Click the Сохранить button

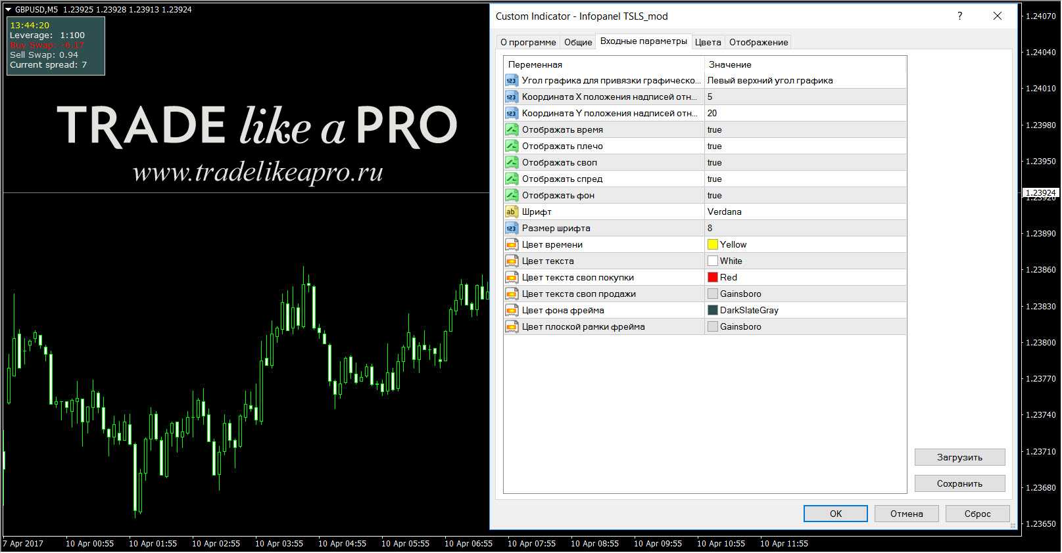(x=959, y=483)
